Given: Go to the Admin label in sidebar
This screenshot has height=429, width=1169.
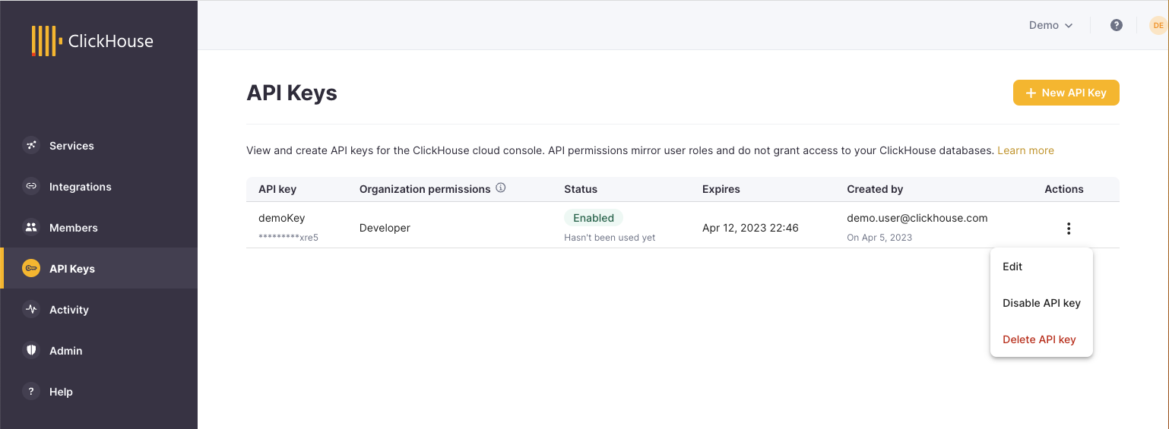Looking at the screenshot, I should 66,351.
